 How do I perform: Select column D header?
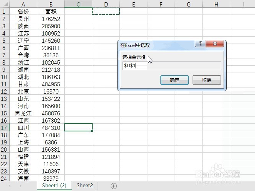pyautogui.click(x=106, y=4)
